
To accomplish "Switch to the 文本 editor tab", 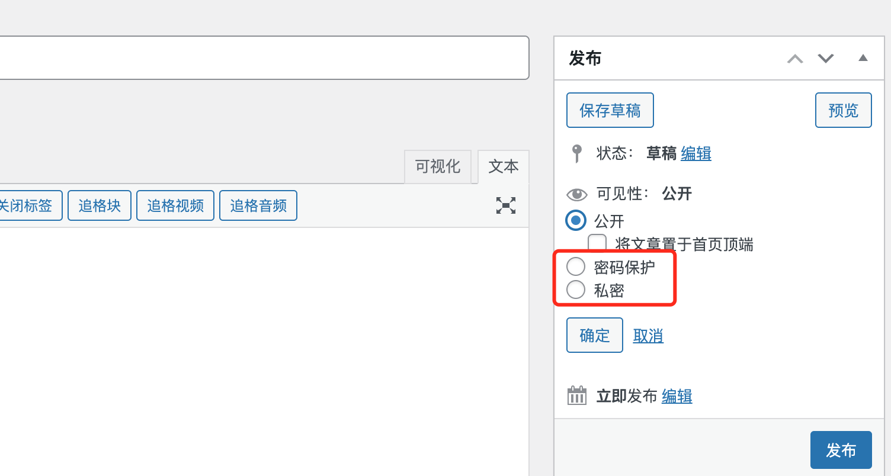I will tap(504, 167).
